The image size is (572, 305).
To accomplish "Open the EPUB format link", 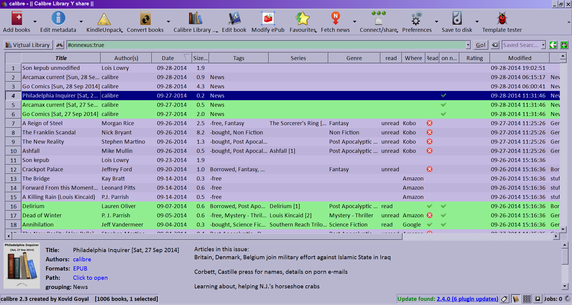I will (x=80, y=268).
